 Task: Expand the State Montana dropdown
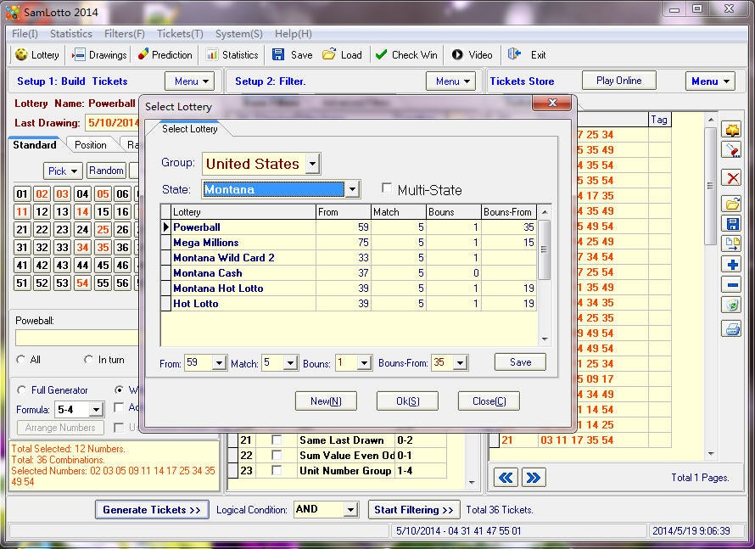(x=352, y=189)
